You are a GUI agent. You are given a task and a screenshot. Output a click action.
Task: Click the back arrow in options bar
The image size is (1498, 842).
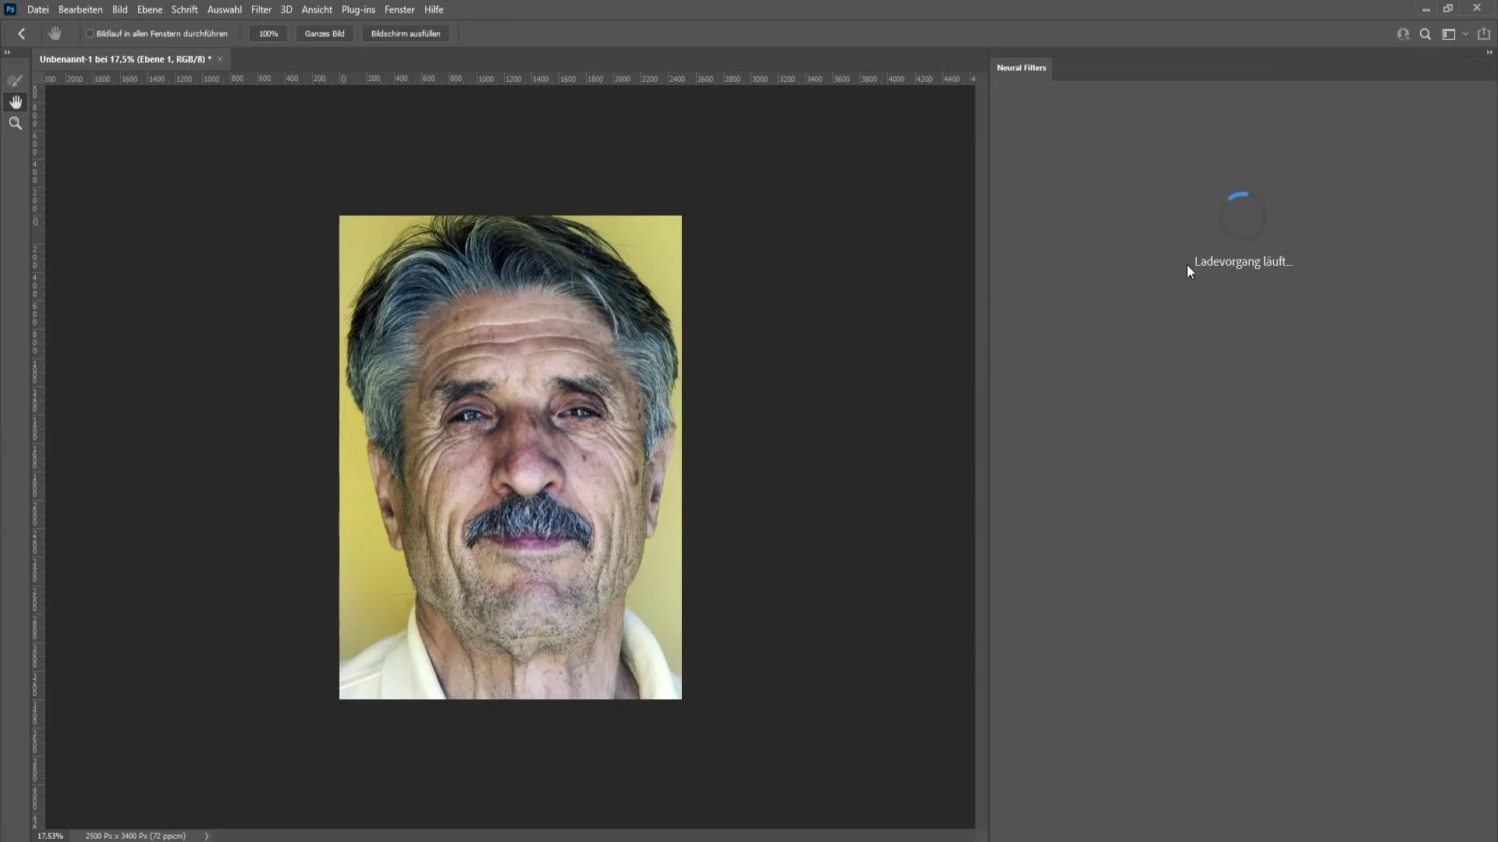22,34
